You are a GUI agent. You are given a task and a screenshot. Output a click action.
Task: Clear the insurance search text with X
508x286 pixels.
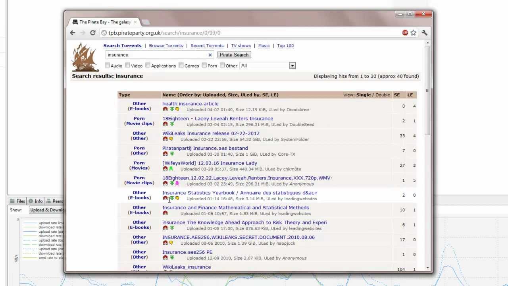pyautogui.click(x=210, y=55)
